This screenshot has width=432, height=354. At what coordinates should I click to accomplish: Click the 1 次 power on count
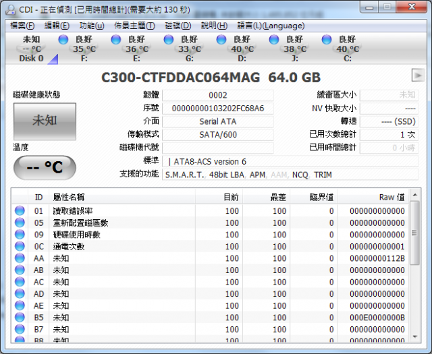(x=389, y=135)
